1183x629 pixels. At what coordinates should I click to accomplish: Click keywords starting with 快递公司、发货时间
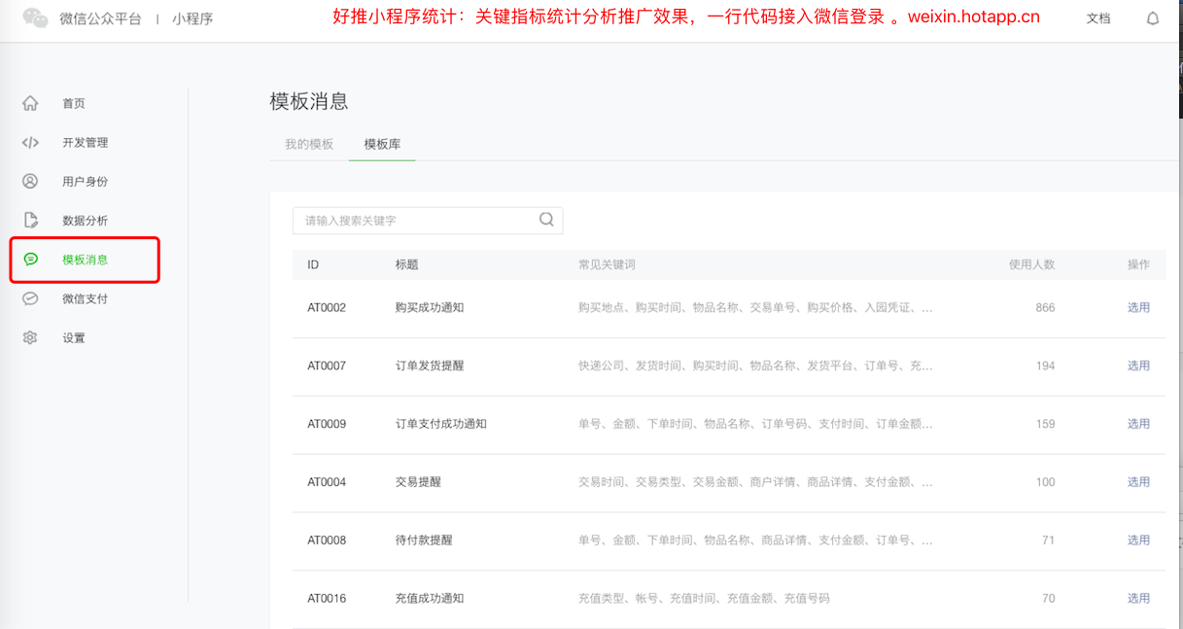click(x=755, y=366)
